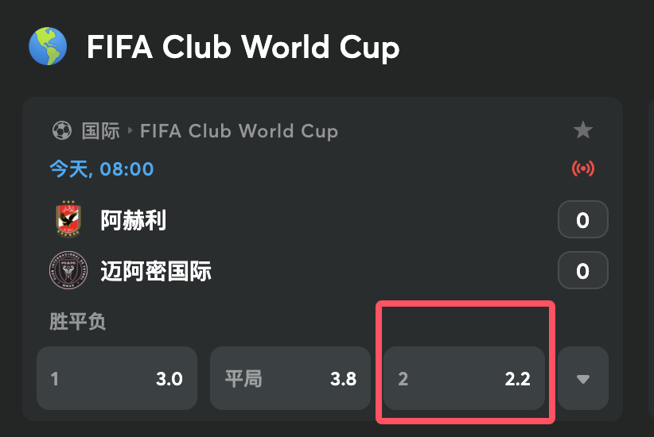This screenshot has height=437, width=654.
Task: Pick away win odds 2.2
Action: [x=464, y=378]
